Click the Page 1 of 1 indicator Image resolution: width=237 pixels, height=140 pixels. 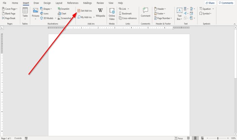tap(6, 138)
